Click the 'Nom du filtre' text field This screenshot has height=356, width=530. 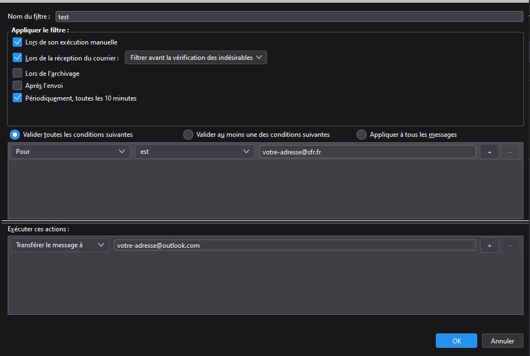coord(289,16)
